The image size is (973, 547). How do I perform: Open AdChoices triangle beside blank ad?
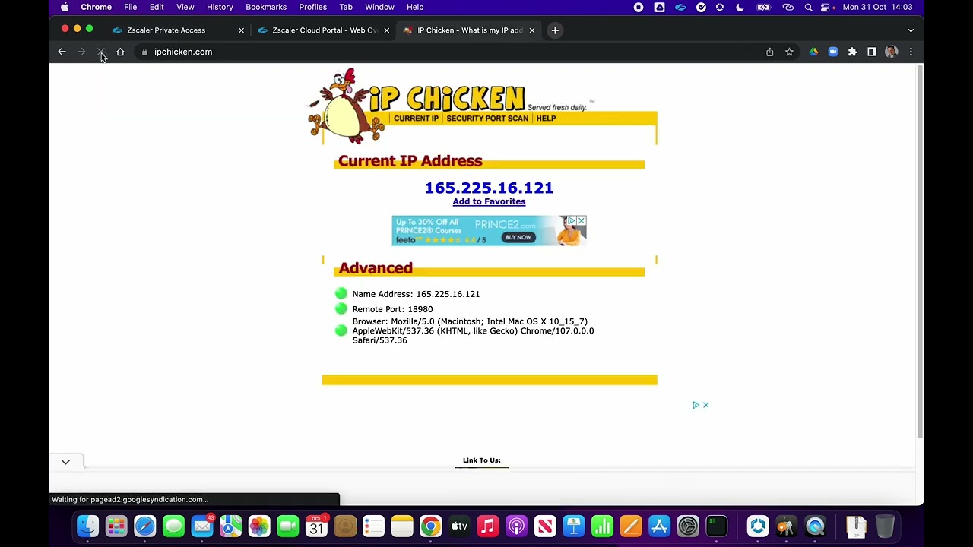point(696,405)
